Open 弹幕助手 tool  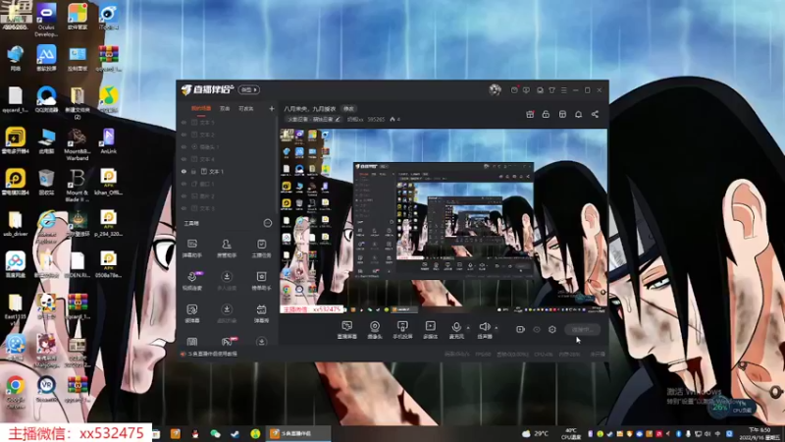192,249
